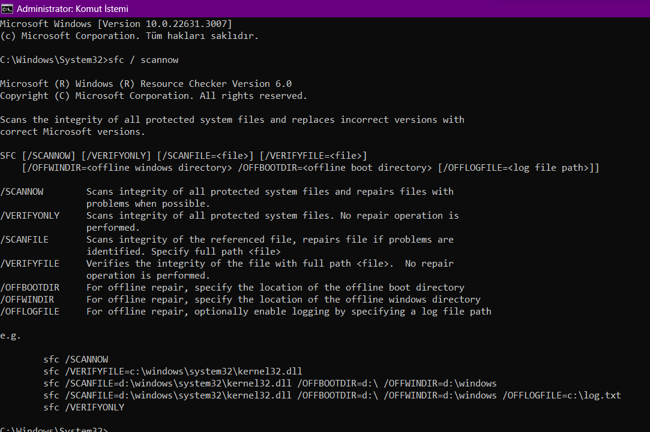Click the Command Prompt title bar icon

pos(8,9)
